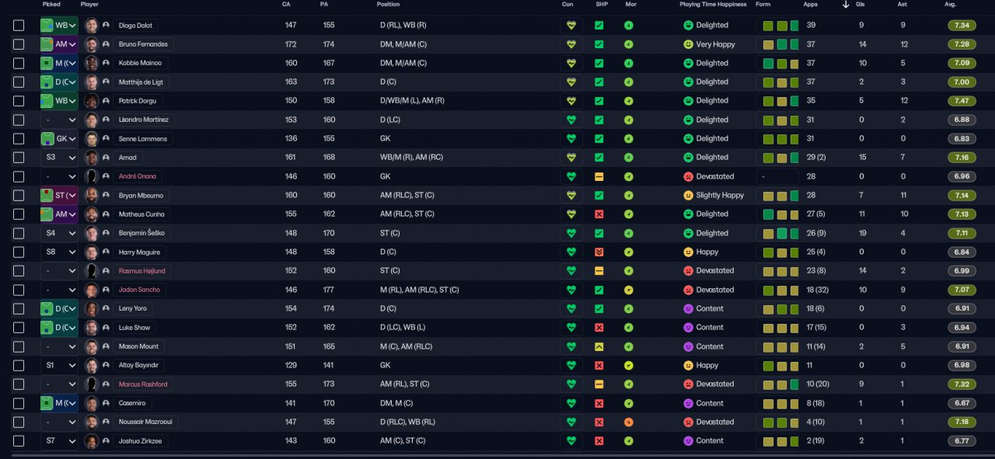Tick the Marcus Rashford row checkbox
Image resolution: width=995 pixels, height=459 pixels.
coord(19,384)
